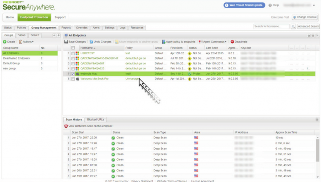321x182 pixels.
Task: Click the Change Console button
Action: coord(305,17)
